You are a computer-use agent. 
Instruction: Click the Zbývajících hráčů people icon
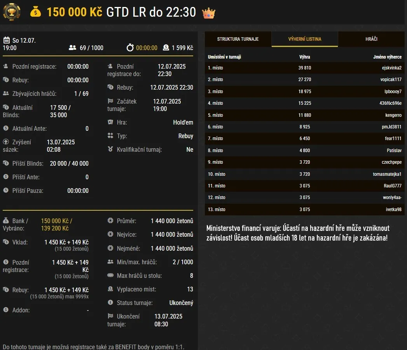click(6, 93)
